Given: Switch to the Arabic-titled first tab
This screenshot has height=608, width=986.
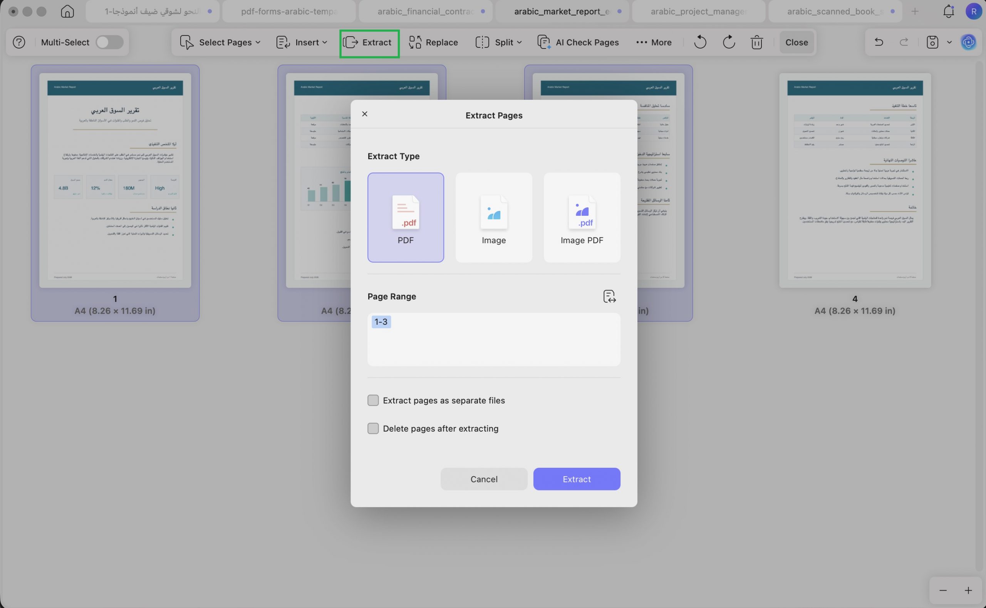Looking at the screenshot, I should point(153,11).
